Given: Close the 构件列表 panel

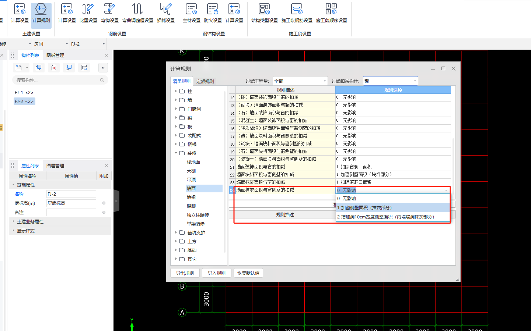Looking at the screenshot, I should (106, 55).
